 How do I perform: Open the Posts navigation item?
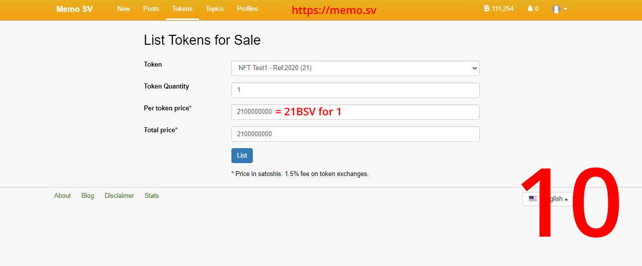click(x=151, y=9)
